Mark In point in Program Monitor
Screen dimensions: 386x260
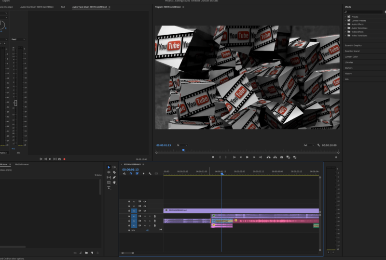click(220, 157)
